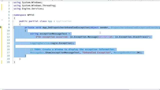The width and height of the screenshot is (160, 90).
Task: Click the "App" class name on line 7
Action: [x=50, y=21]
